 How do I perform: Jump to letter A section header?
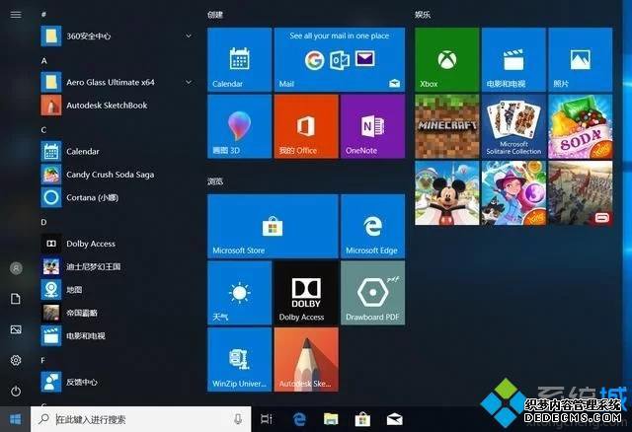coord(43,61)
